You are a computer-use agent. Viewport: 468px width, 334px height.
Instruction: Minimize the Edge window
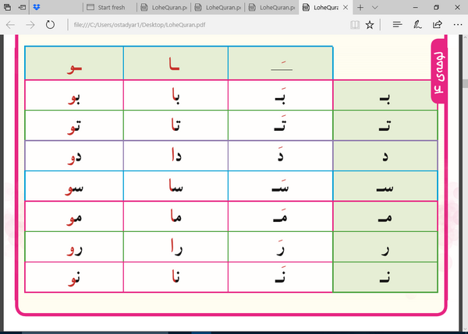(415, 8)
